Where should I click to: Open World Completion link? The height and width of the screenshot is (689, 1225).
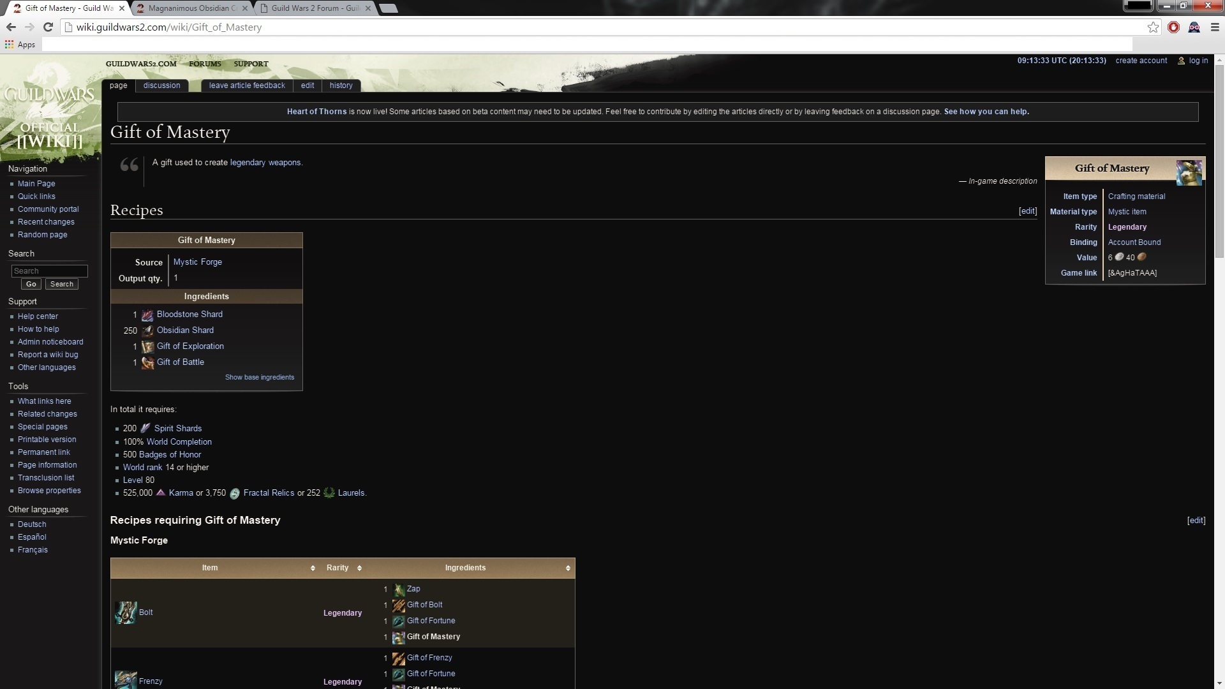[x=179, y=441]
